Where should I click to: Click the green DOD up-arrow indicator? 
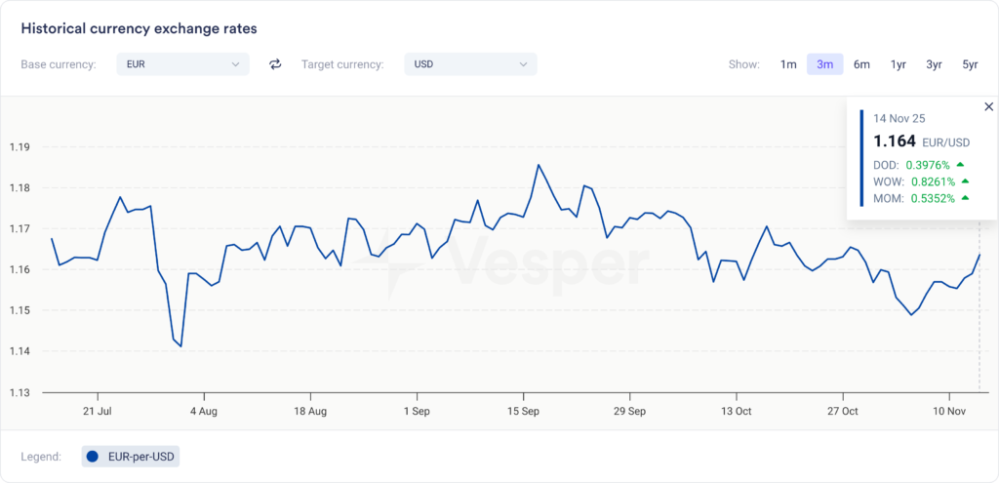pyautogui.click(x=961, y=164)
